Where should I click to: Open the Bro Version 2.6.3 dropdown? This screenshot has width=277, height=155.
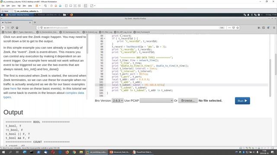pos(117,100)
